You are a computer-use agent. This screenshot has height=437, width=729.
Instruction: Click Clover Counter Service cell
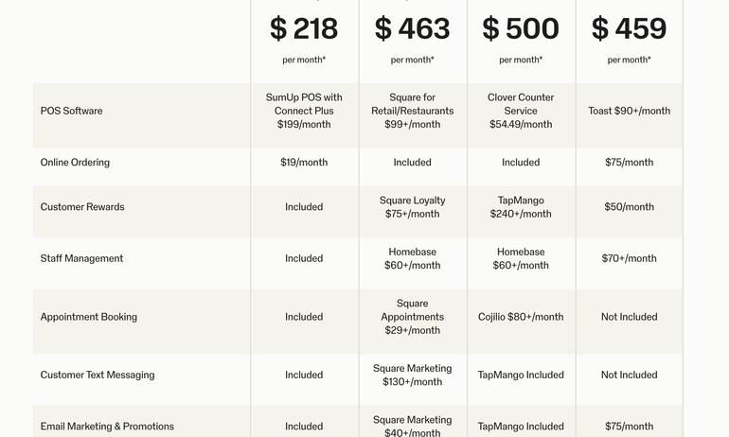point(521,111)
